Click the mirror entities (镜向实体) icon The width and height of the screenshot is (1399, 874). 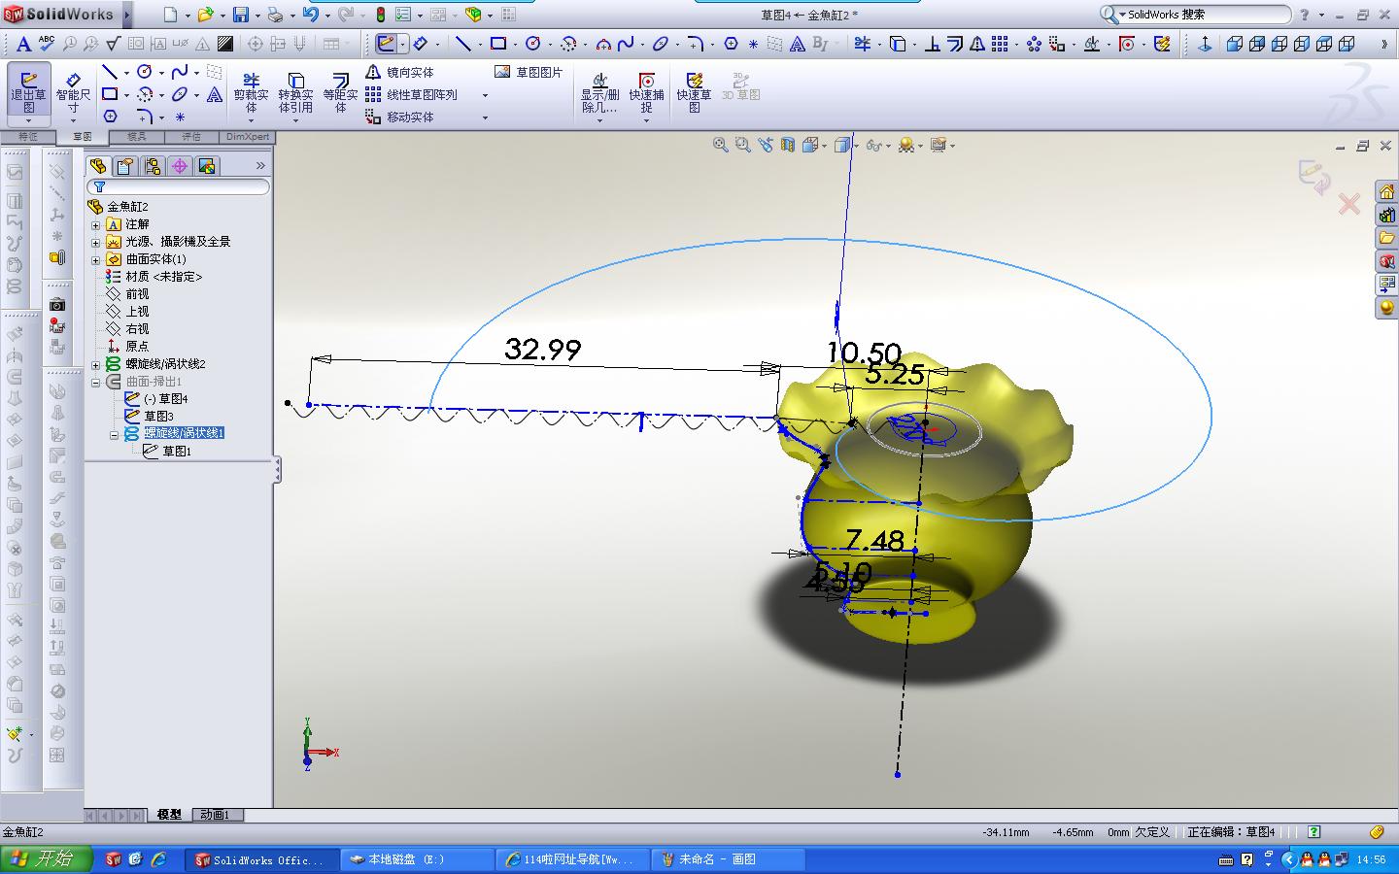point(373,72)
